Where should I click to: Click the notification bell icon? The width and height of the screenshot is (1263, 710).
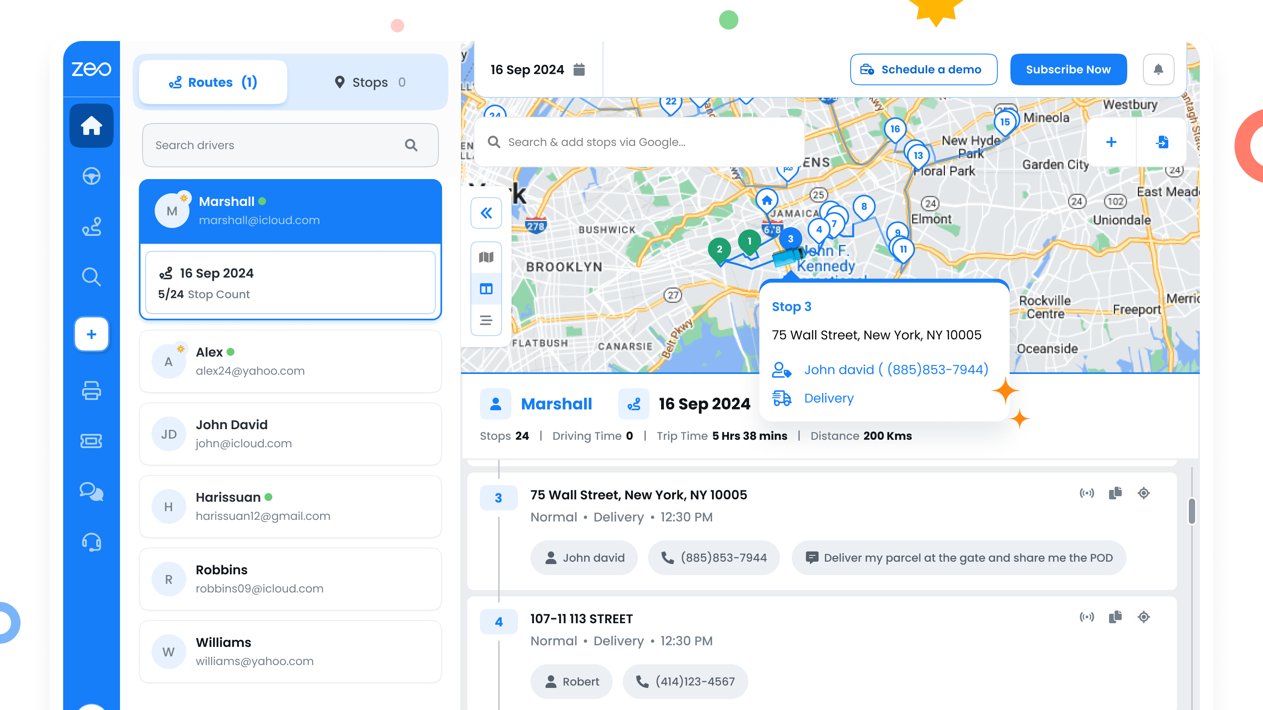point(1158,69)
